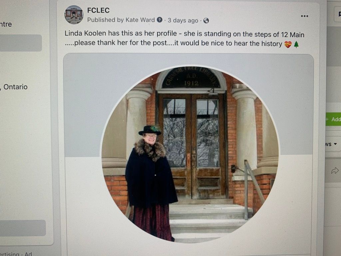Click the globe public audience icon

click(x=206, y=21)
